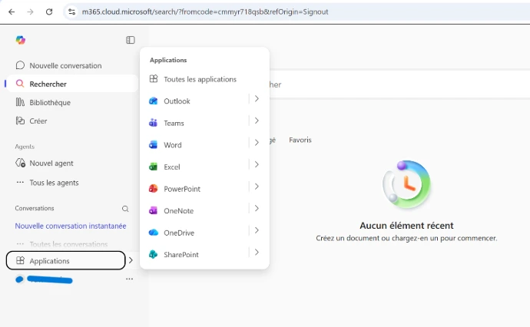Open the Excel app icon
The width and height of the screenshot is (530, 327).
coord(154,167)
